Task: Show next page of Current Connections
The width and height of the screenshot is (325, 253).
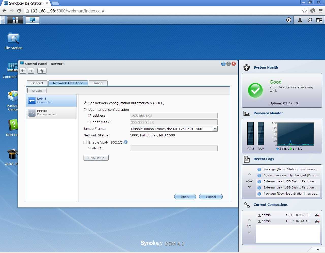Action: pyautogui.click(x=249, y=232)
